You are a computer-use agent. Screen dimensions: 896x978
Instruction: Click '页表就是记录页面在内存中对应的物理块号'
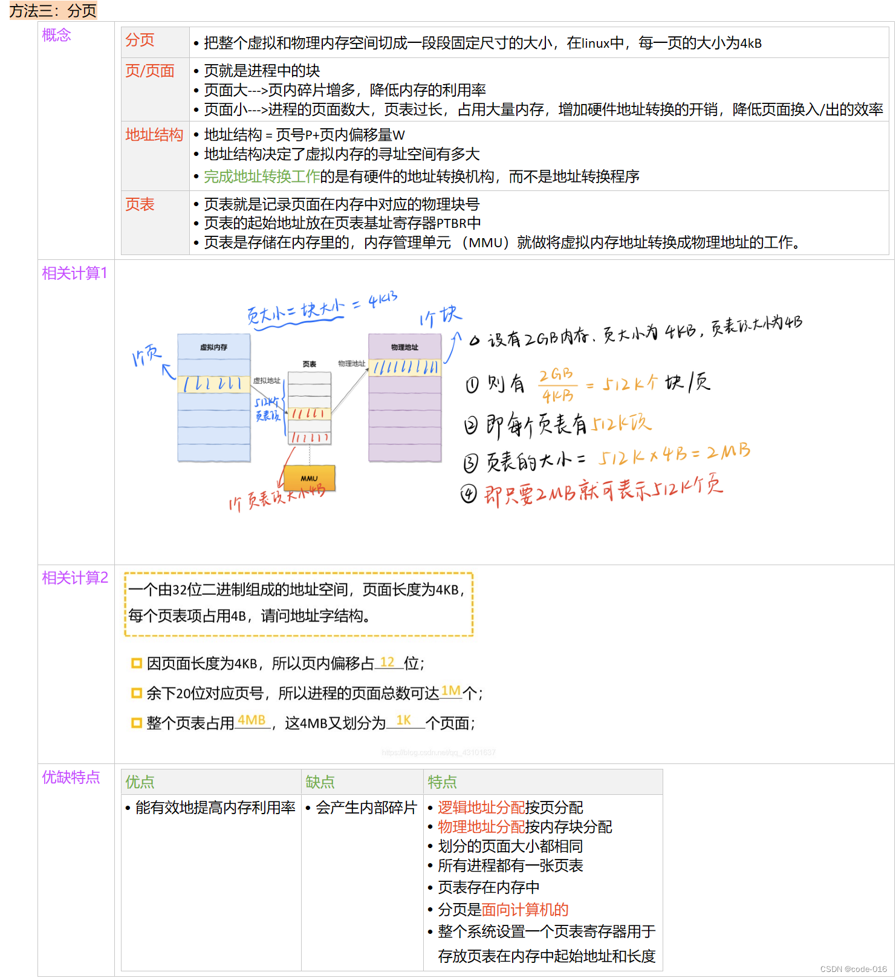tap(342, 204)
